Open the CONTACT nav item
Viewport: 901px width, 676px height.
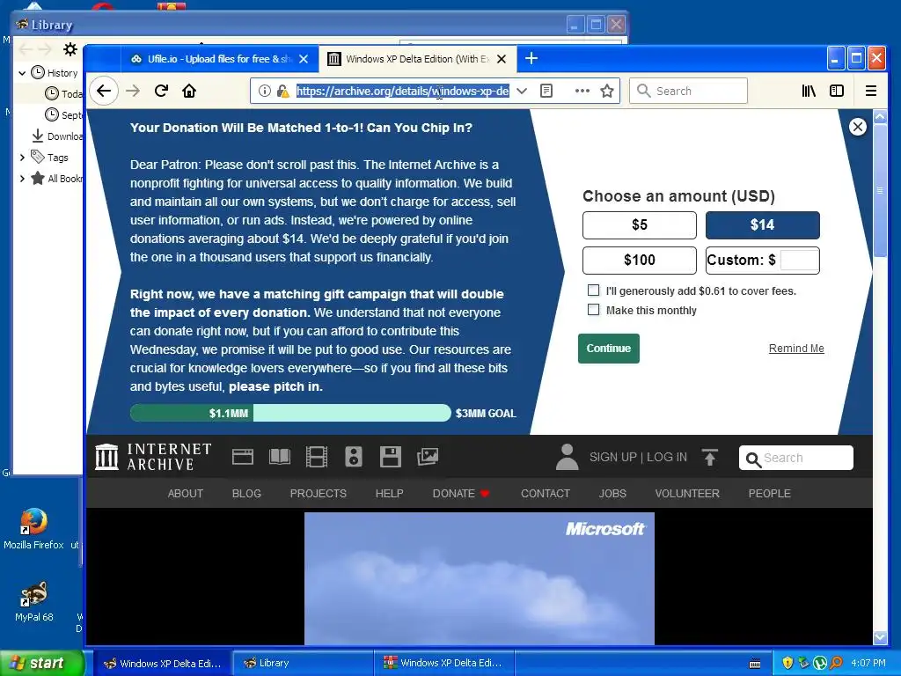(546, 493)
